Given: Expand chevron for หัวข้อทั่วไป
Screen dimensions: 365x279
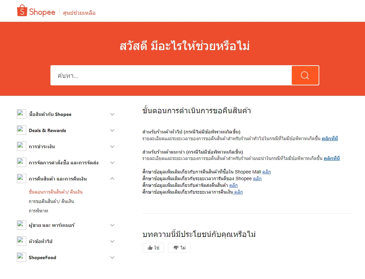Looking at the screenshot, I should 112,241.
